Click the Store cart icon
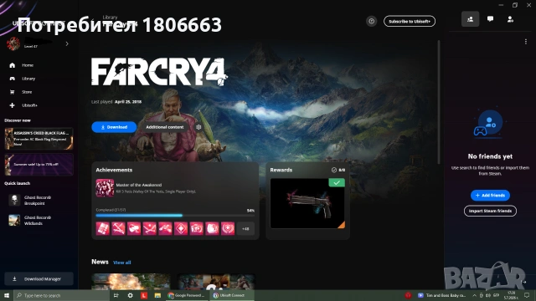Screen dimensions: 536x301 pyautogui.click(x=13, y=92)
